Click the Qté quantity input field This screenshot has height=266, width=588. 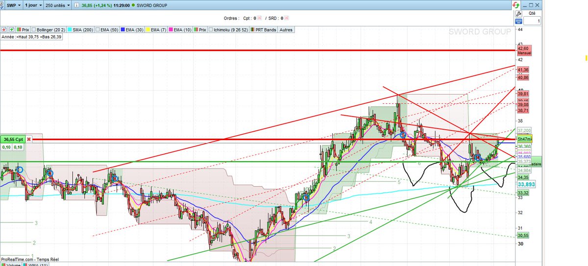(x=532, y=21)
